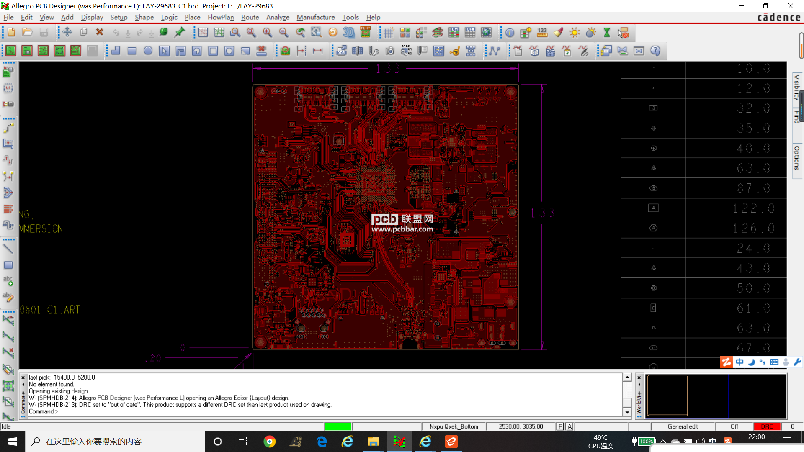
Task: Show element with the blue info icon
Action: [x=510, y=33]
